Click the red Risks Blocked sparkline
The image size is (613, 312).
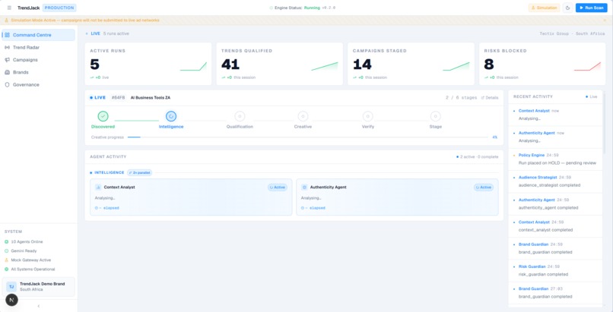pyautogui.click(x=587, y=66)
